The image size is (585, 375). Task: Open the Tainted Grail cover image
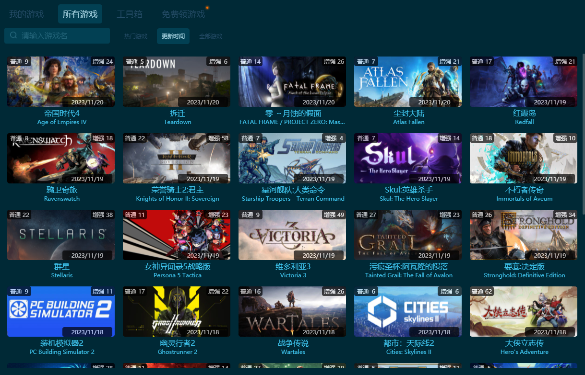tap(408, 235)
